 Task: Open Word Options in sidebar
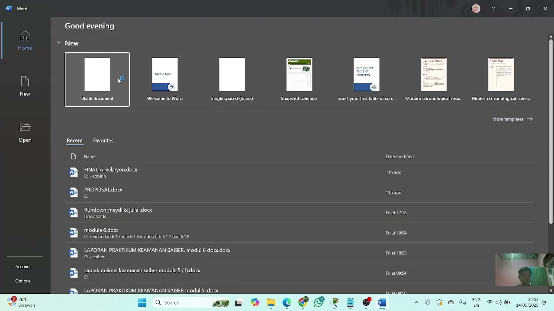click(x=23, y=281)
